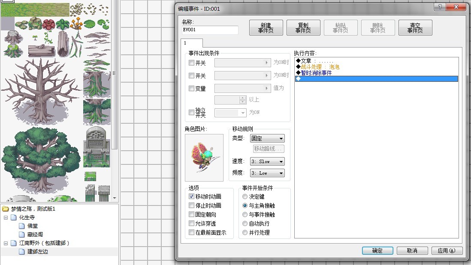Screen dimensions: 471x265
Task: Collapse the 化生寺 map tree node
Action: coord(6,217)
